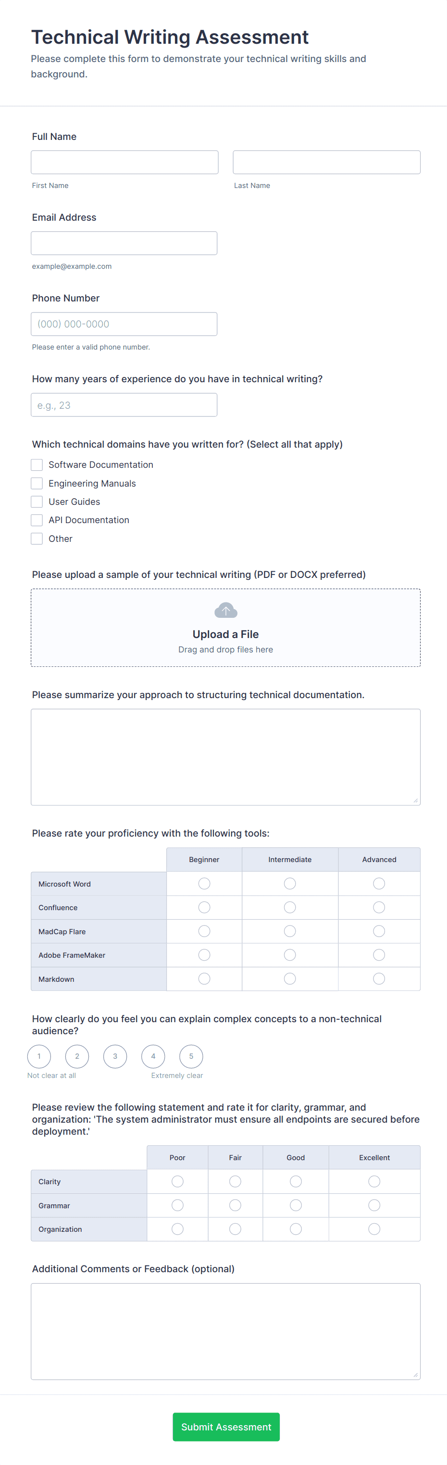Submit the assessment form
This screenshot has height=1465, width=447.
tap(226, 1427)
